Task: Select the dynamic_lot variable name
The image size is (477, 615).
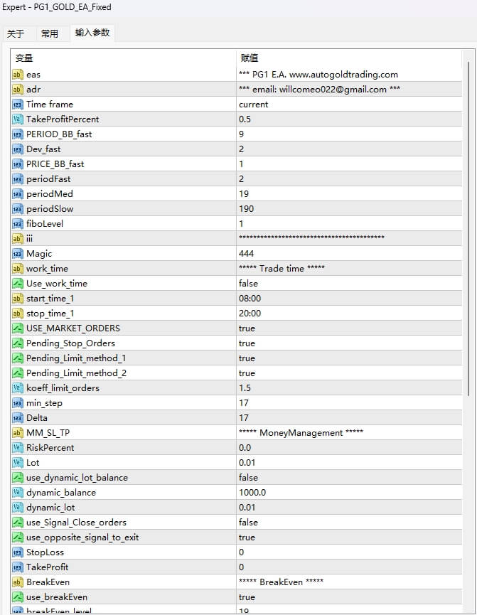Action: click(x=50, y=508)
